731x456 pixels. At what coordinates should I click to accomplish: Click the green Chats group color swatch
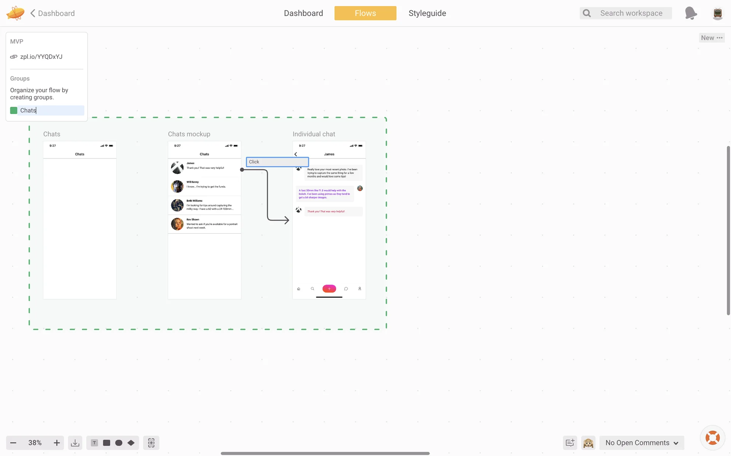(x=14, y=111)
